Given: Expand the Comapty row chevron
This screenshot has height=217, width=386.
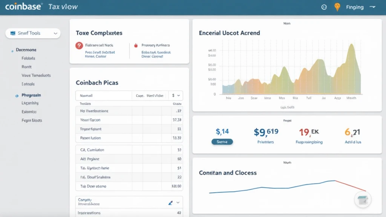Looking at the screenshot, I should click(x=178, y=203).
